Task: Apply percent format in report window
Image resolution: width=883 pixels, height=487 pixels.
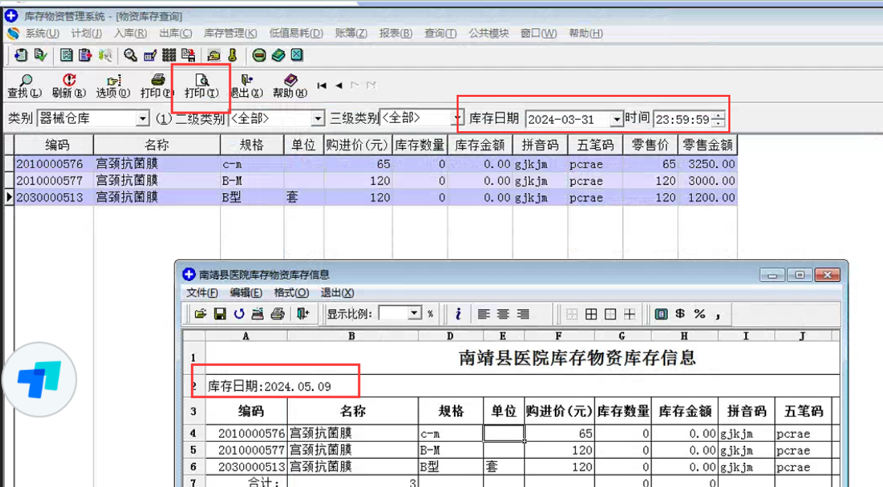Action: point(699,313)
